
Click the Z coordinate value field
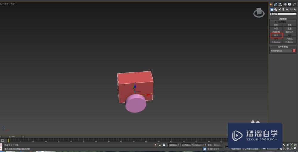pyautogui.click(x=200, y=145)
